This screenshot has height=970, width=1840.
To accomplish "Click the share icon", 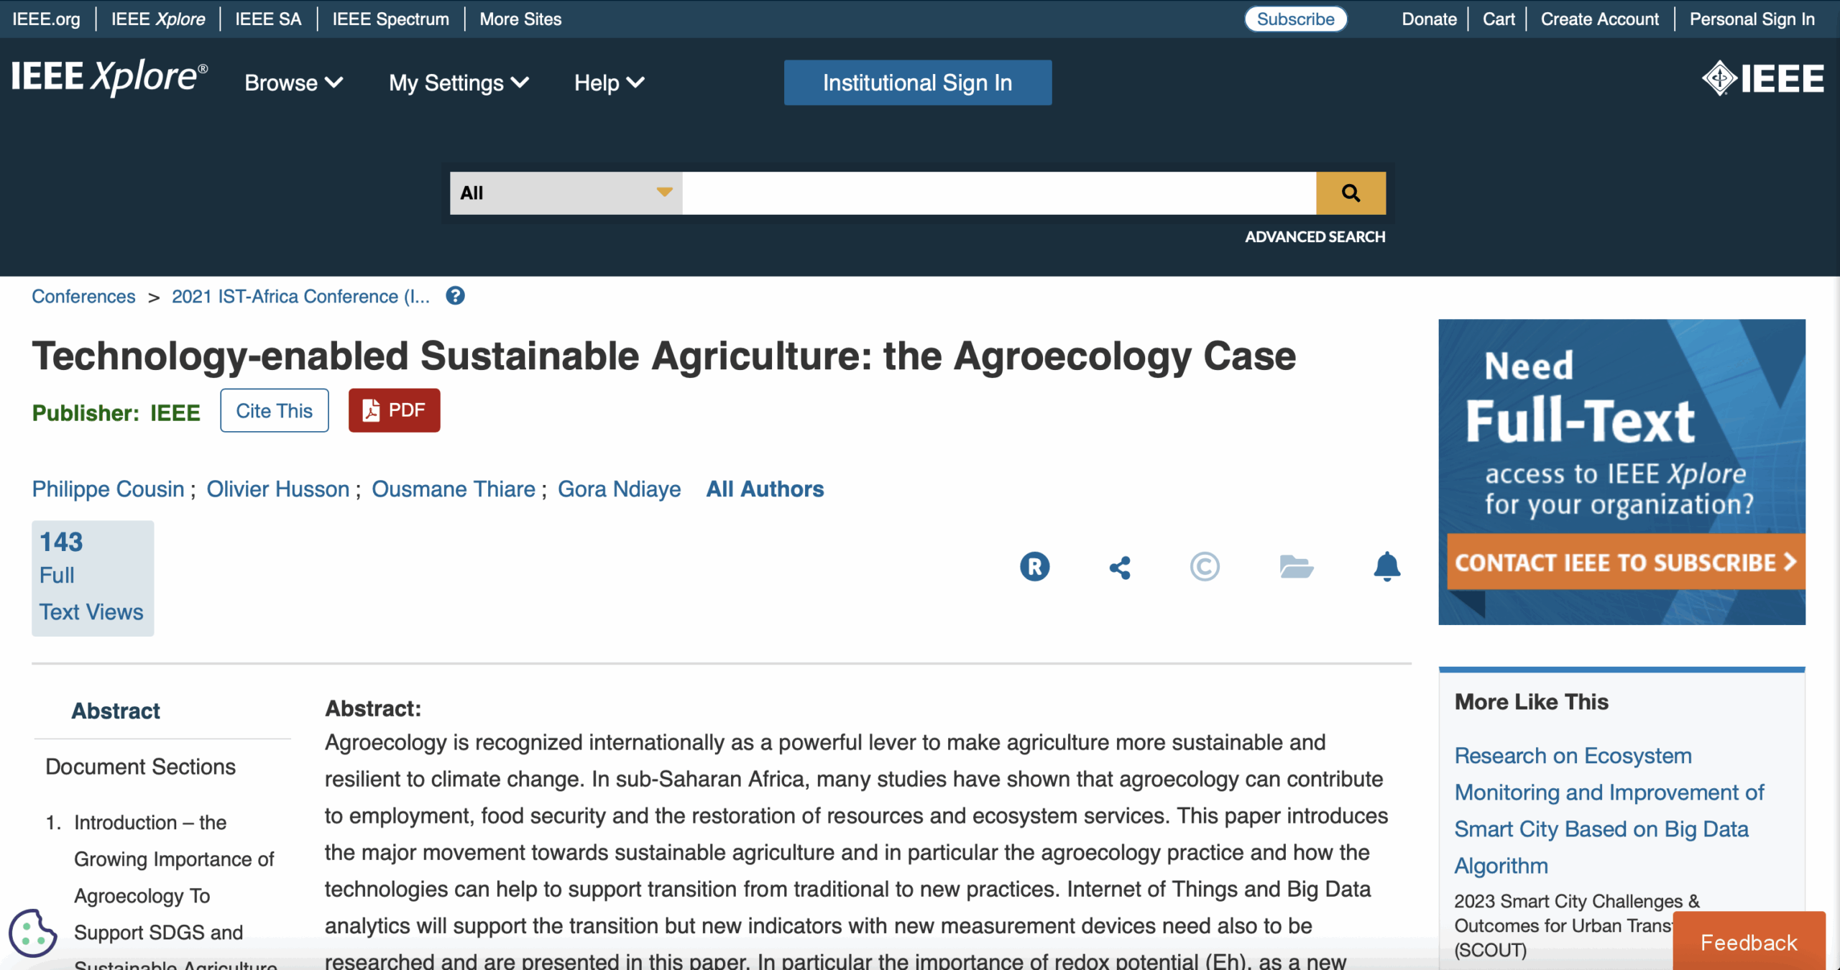I will [x=1120, y=568].
